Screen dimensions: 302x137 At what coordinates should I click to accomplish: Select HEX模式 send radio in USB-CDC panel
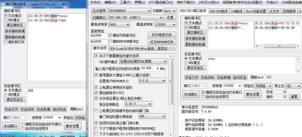186,63
